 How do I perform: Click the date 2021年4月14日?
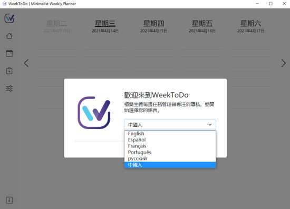pos(105,31)
